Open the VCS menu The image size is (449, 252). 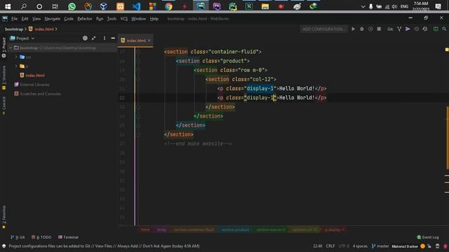point(124,19)
